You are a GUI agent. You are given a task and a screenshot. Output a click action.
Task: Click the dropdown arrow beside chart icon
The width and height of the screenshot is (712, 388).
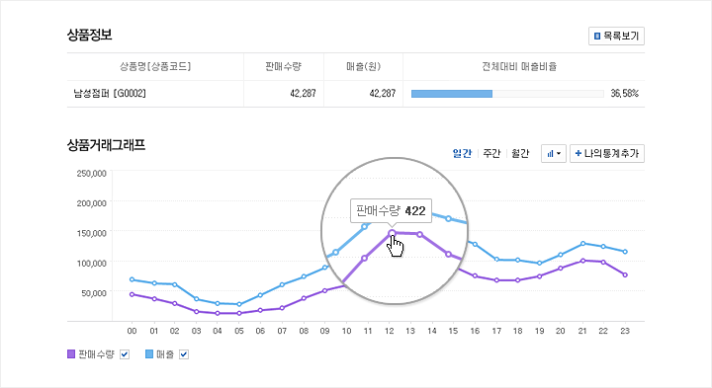pyautogui.click(x=559, y=154)
